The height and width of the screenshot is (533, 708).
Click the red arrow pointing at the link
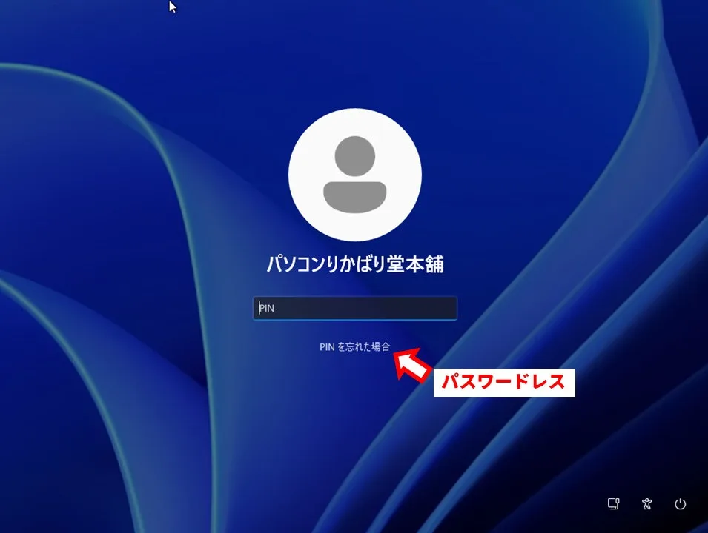(412, 364)
